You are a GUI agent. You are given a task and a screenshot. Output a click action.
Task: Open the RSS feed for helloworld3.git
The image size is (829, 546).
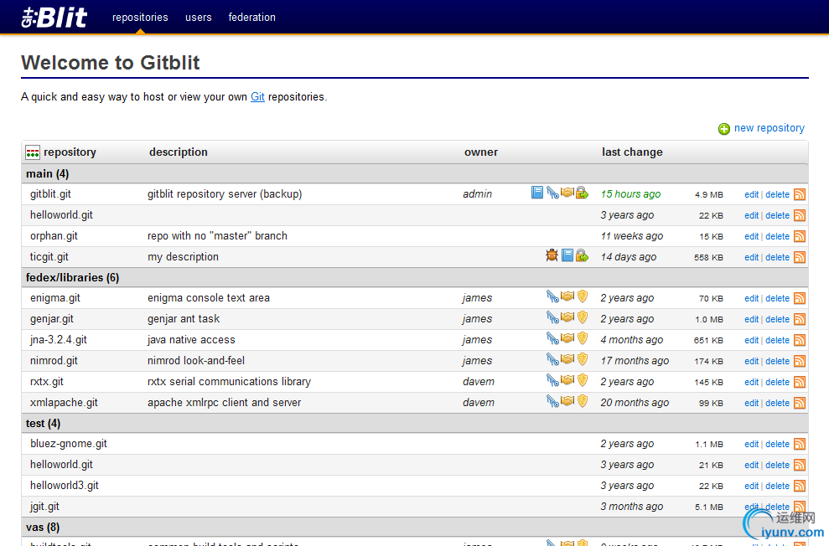[x=800, y=486]
